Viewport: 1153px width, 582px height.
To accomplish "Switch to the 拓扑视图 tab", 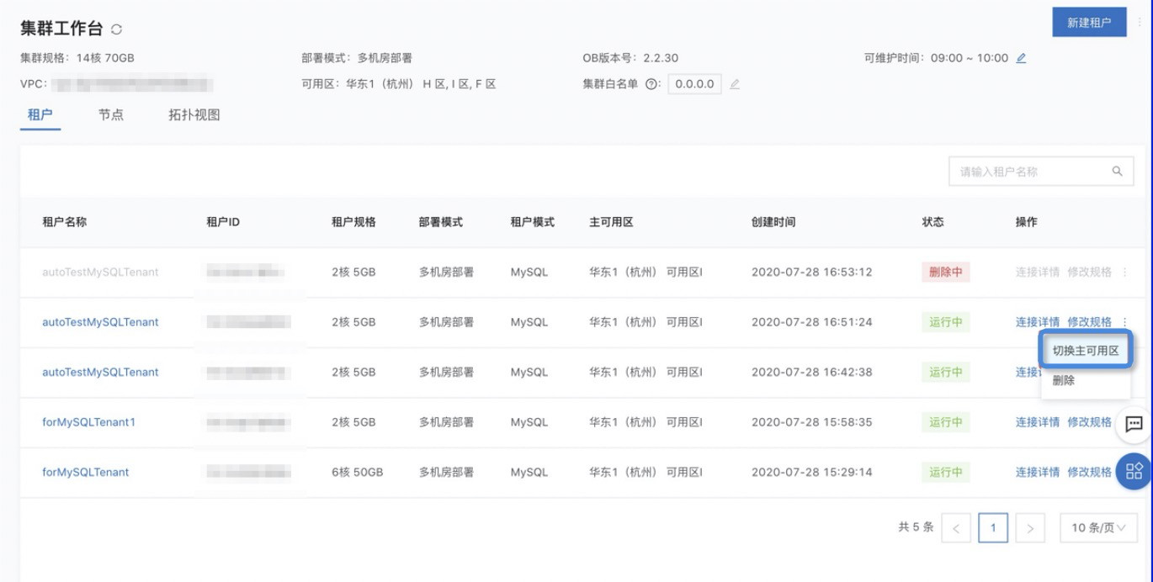I will point(194,115).
